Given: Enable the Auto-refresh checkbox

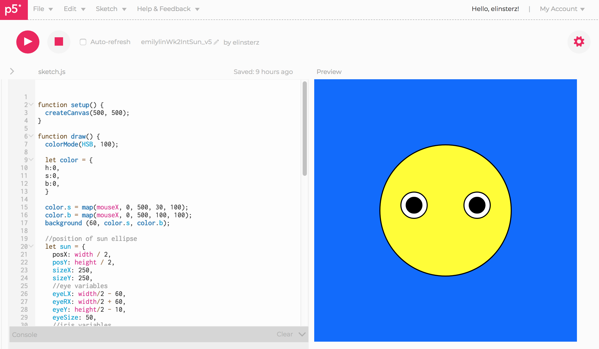Looking at the screenshot, I should [83, 42].
